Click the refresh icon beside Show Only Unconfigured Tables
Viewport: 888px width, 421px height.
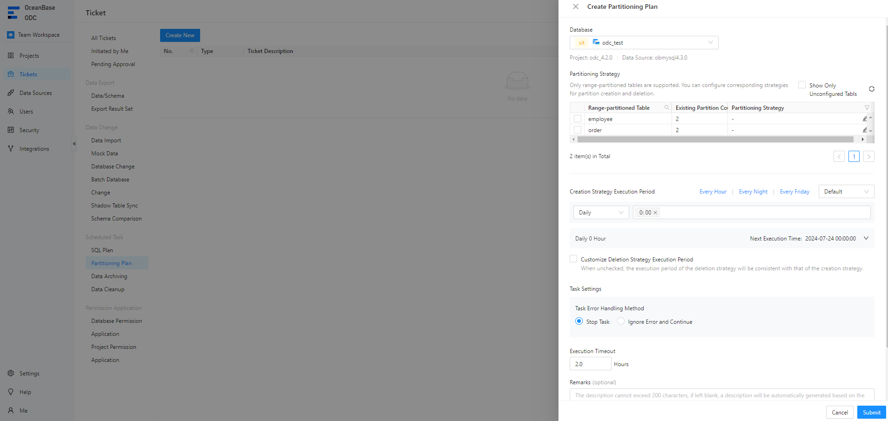click(871, 89)
